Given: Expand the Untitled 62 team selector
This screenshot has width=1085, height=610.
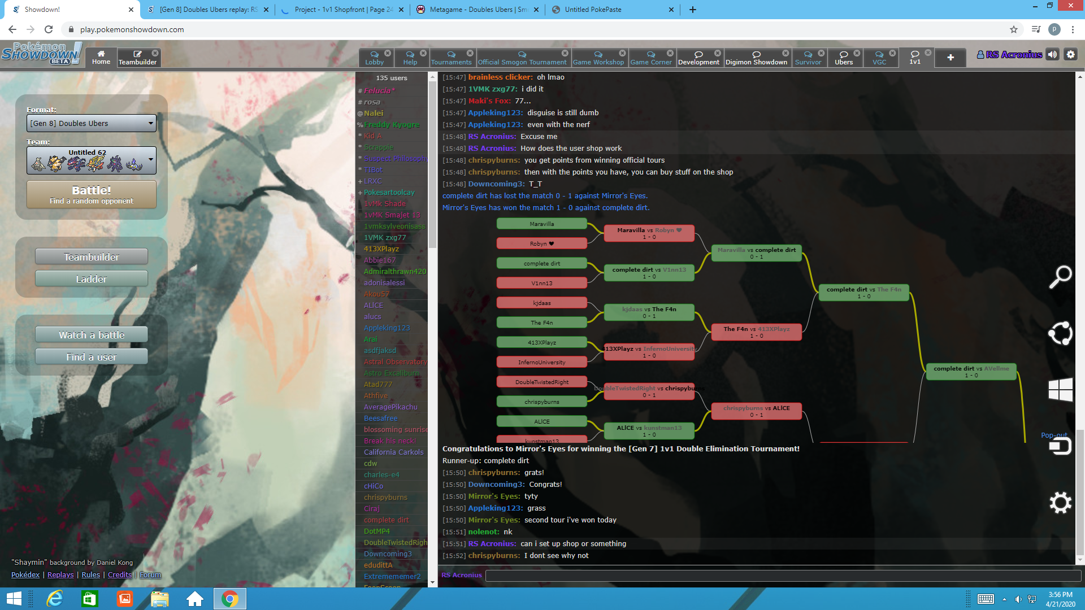Looking at the screenshot, I should (x=92, y=160).
